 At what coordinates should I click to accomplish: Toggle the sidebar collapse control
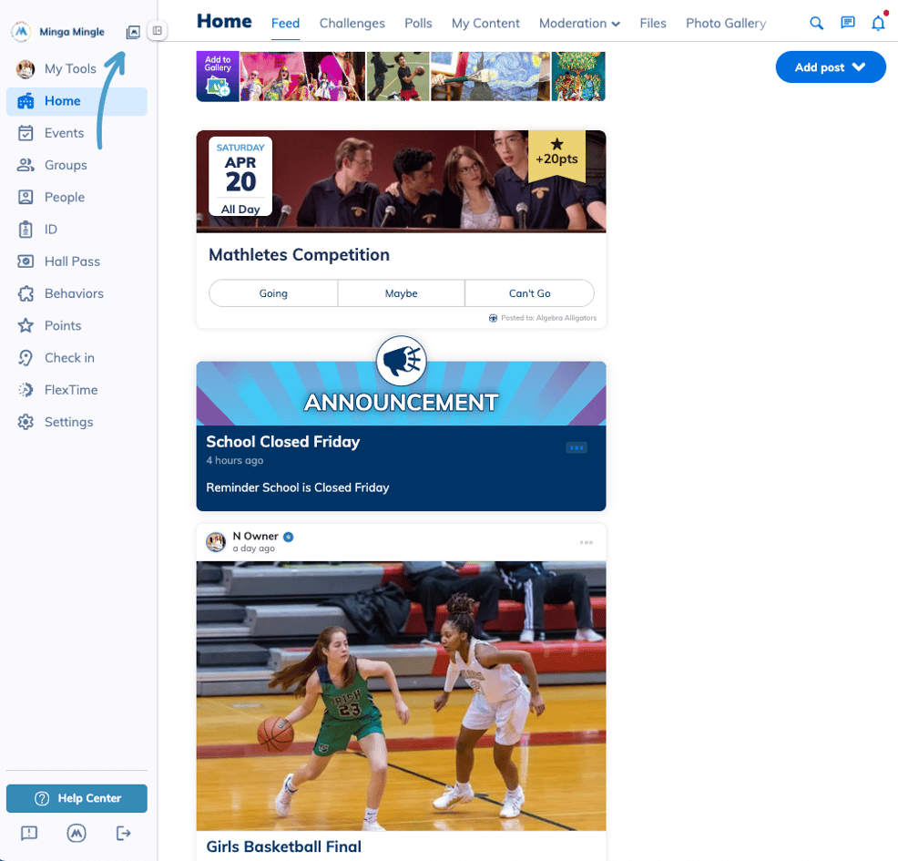pyautogui.click(x=157, y=30)
